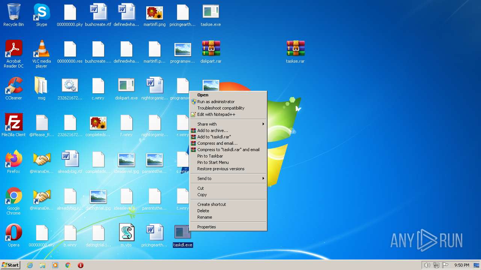The height and width of the screenshot is (270, 481).
Task: Open Windows Explorer from the taskbar
Action: [x=42, y=265]
